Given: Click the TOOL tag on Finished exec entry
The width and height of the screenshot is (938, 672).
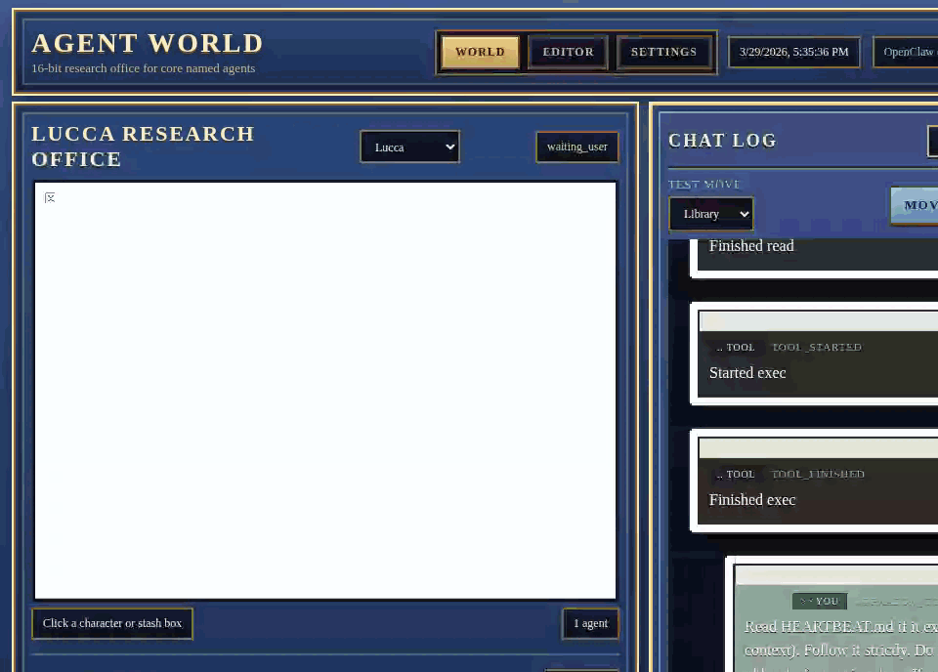Looking at the screenshot, I should 736,475.
